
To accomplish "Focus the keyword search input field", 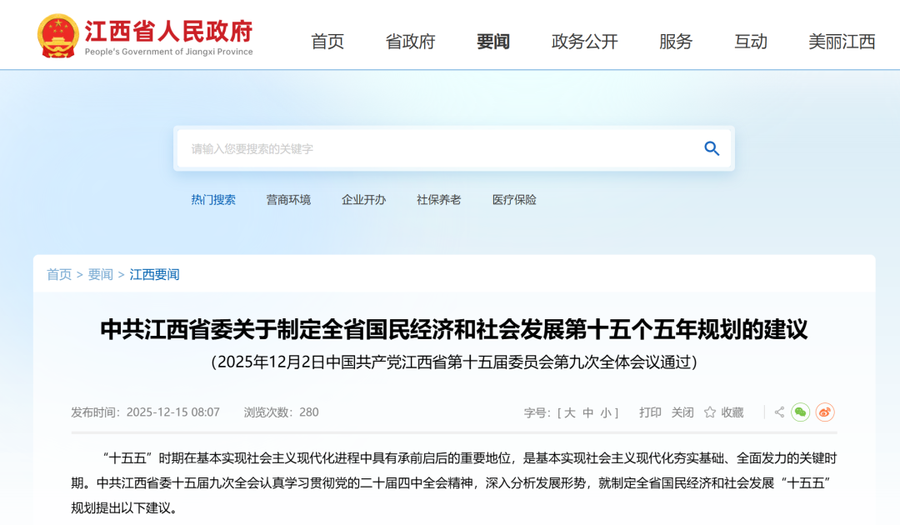I will [439, 148].
